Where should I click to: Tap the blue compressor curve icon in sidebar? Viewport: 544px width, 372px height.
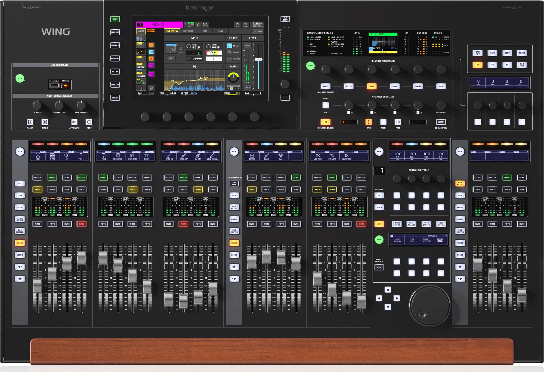coord(151,52)
